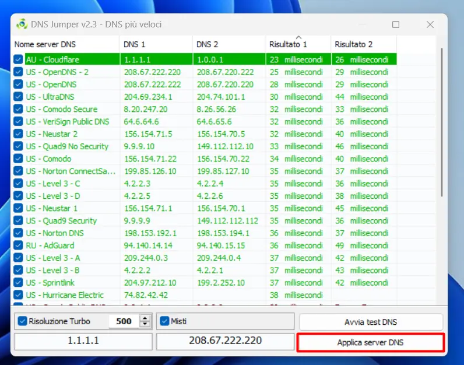Select the US - Neustar 1 row

(x=205, y=208)
